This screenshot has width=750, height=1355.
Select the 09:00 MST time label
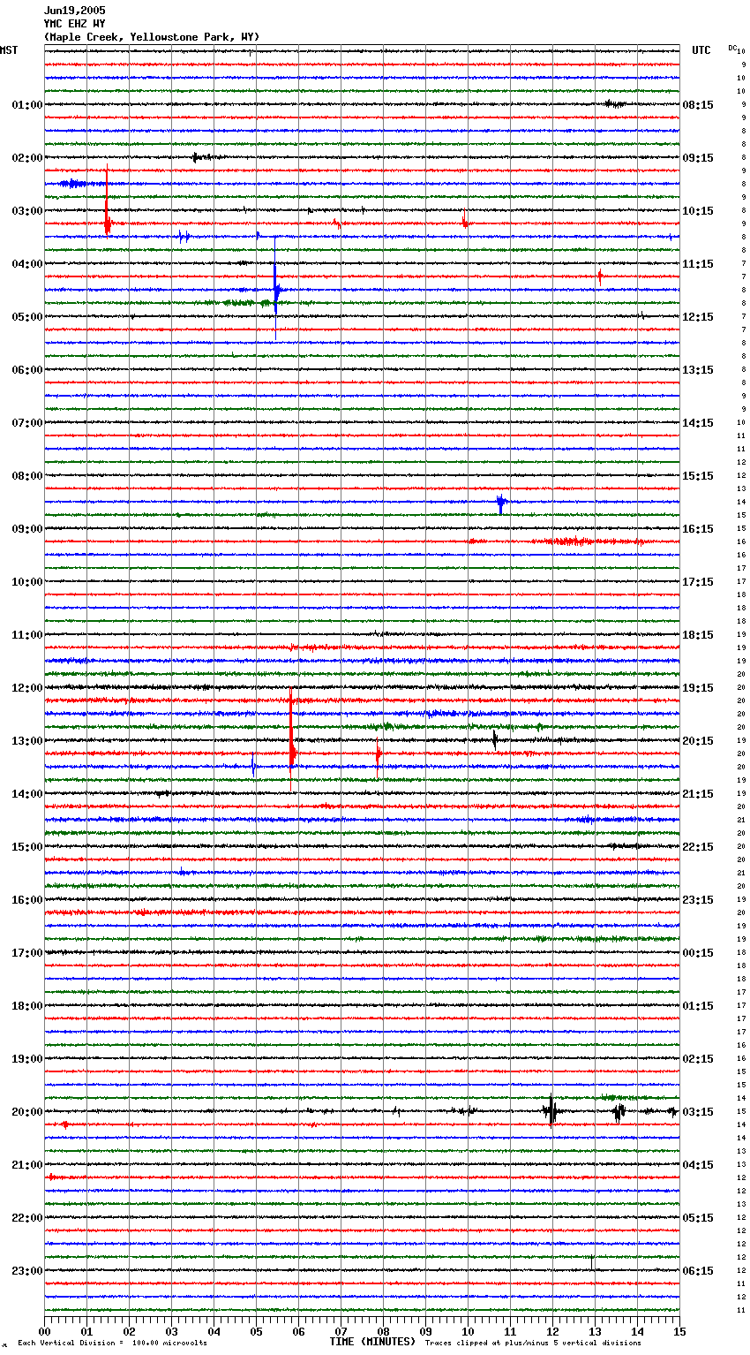coord(26,529)
